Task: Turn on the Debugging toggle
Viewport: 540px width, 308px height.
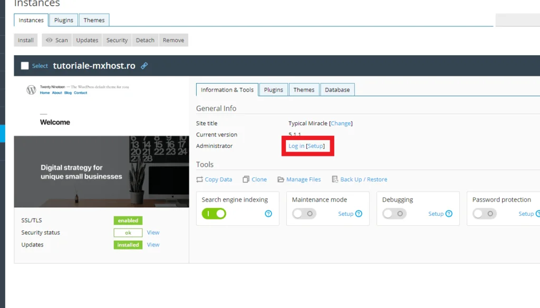Action: 394,214
